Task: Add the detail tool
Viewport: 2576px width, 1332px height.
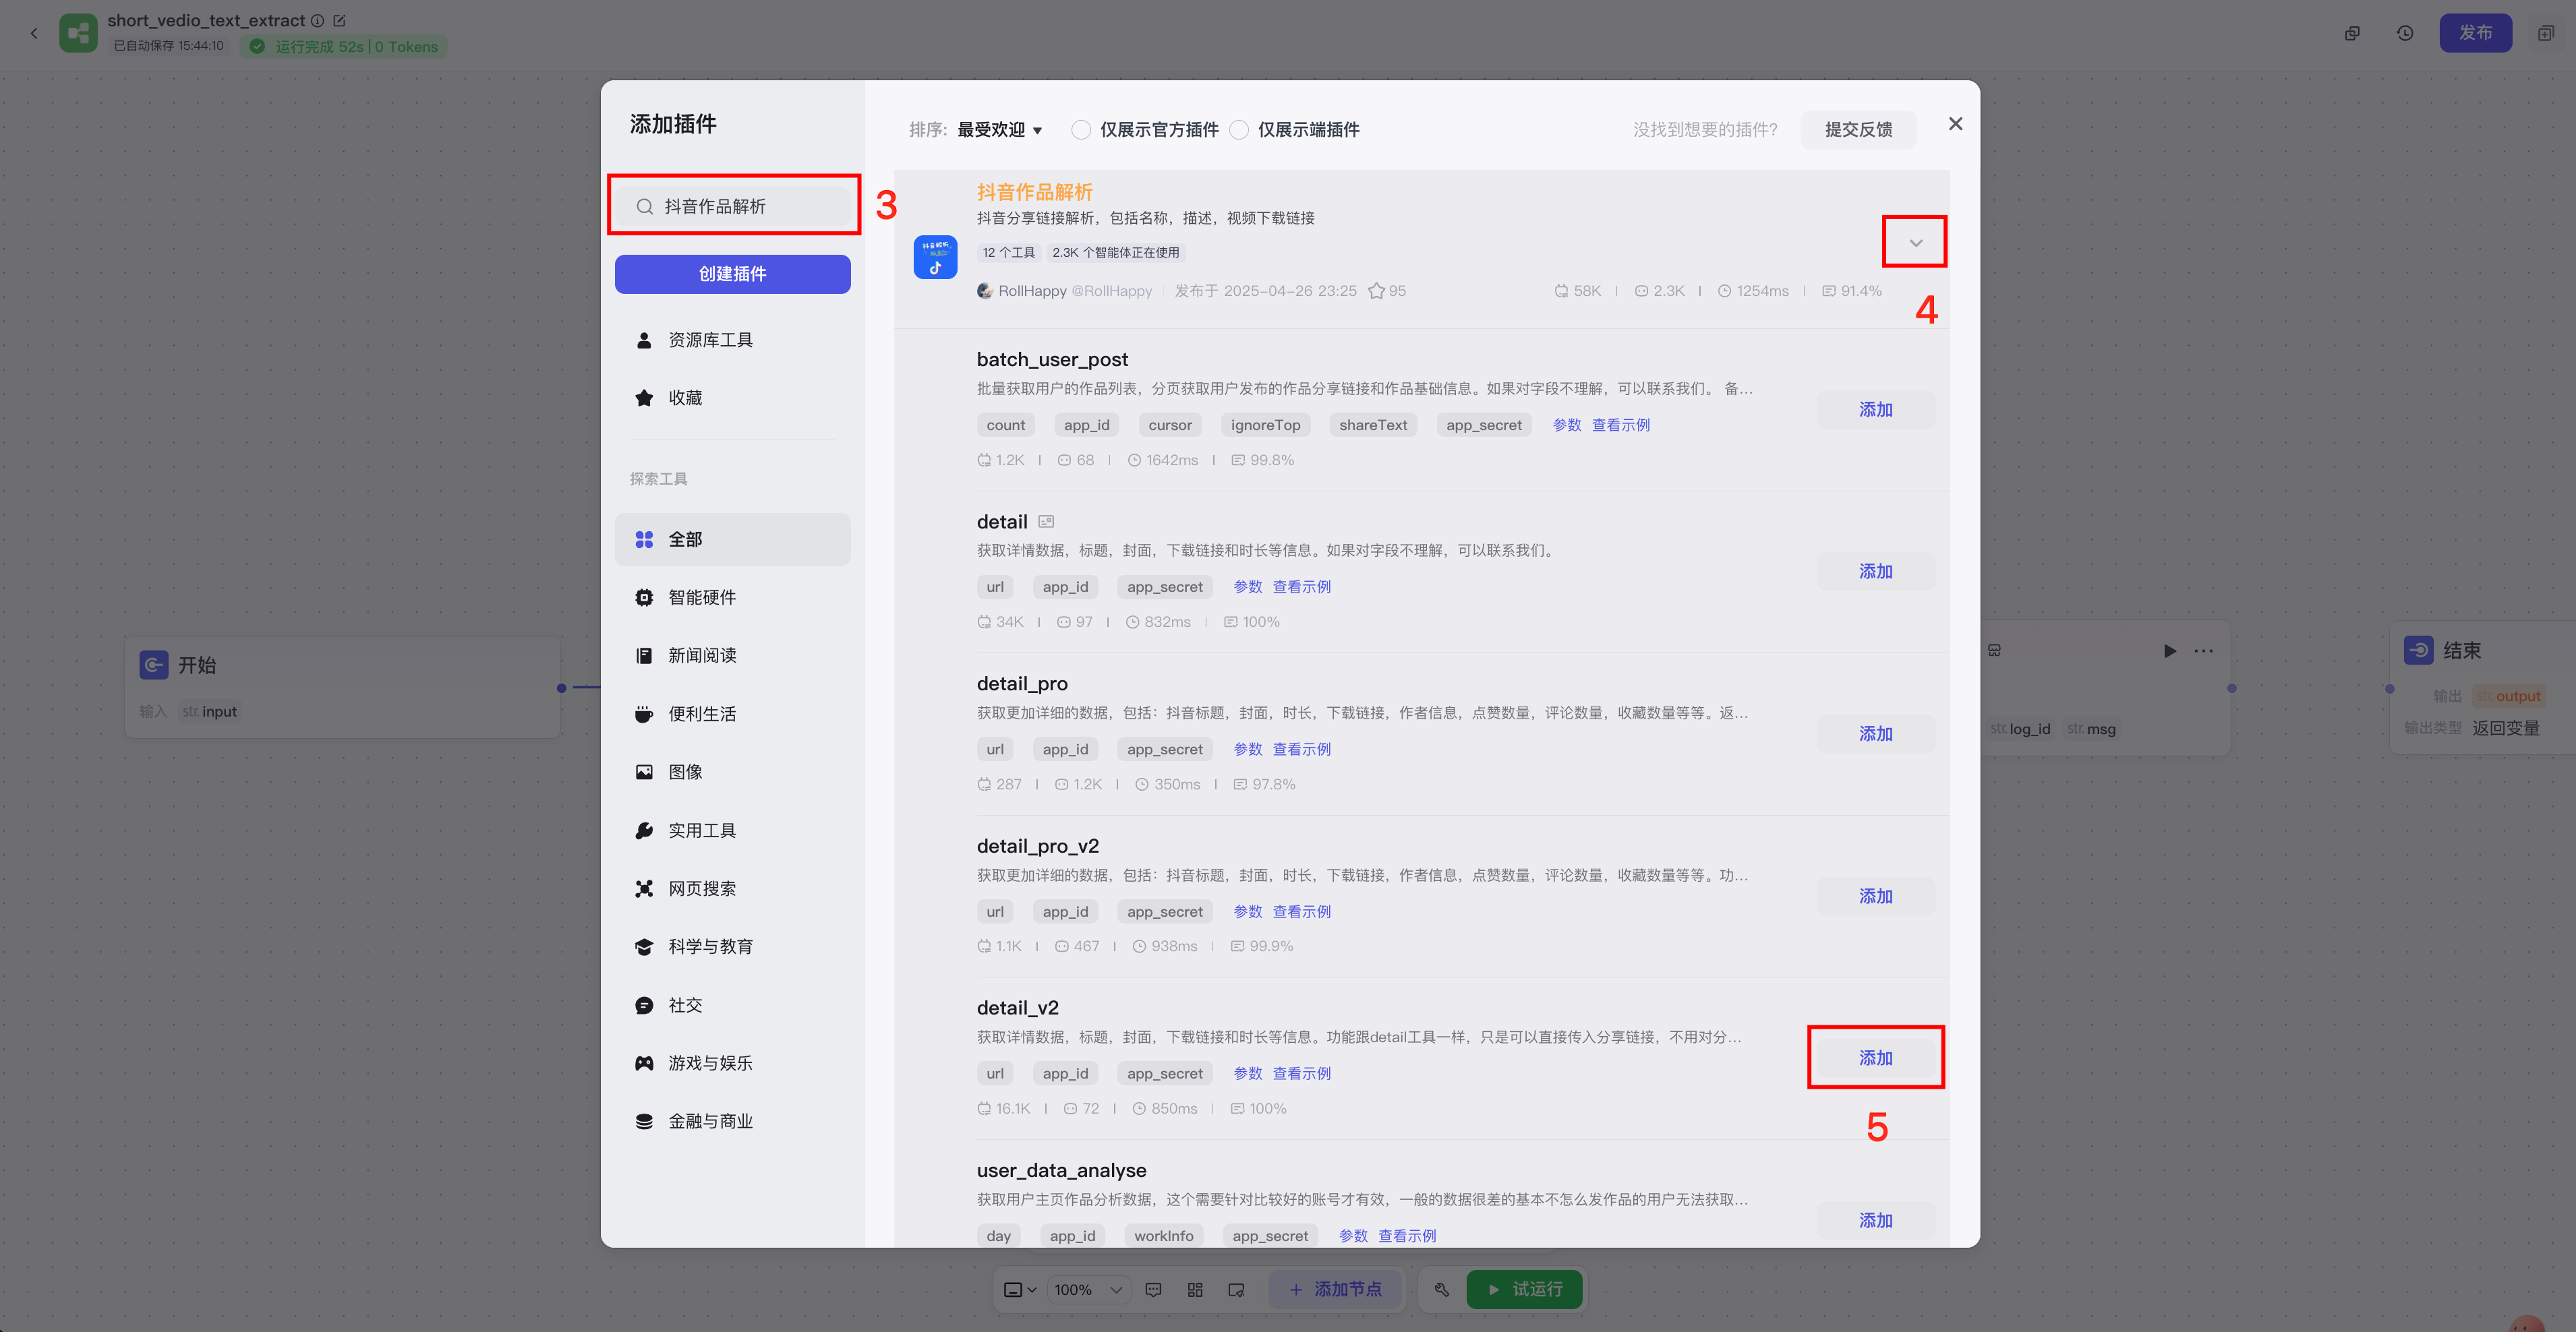Action: (1875, 572)
